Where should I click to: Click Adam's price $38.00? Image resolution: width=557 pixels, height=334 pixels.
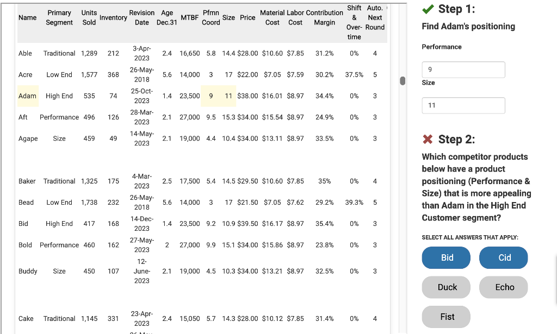click(x=247, y=96)
